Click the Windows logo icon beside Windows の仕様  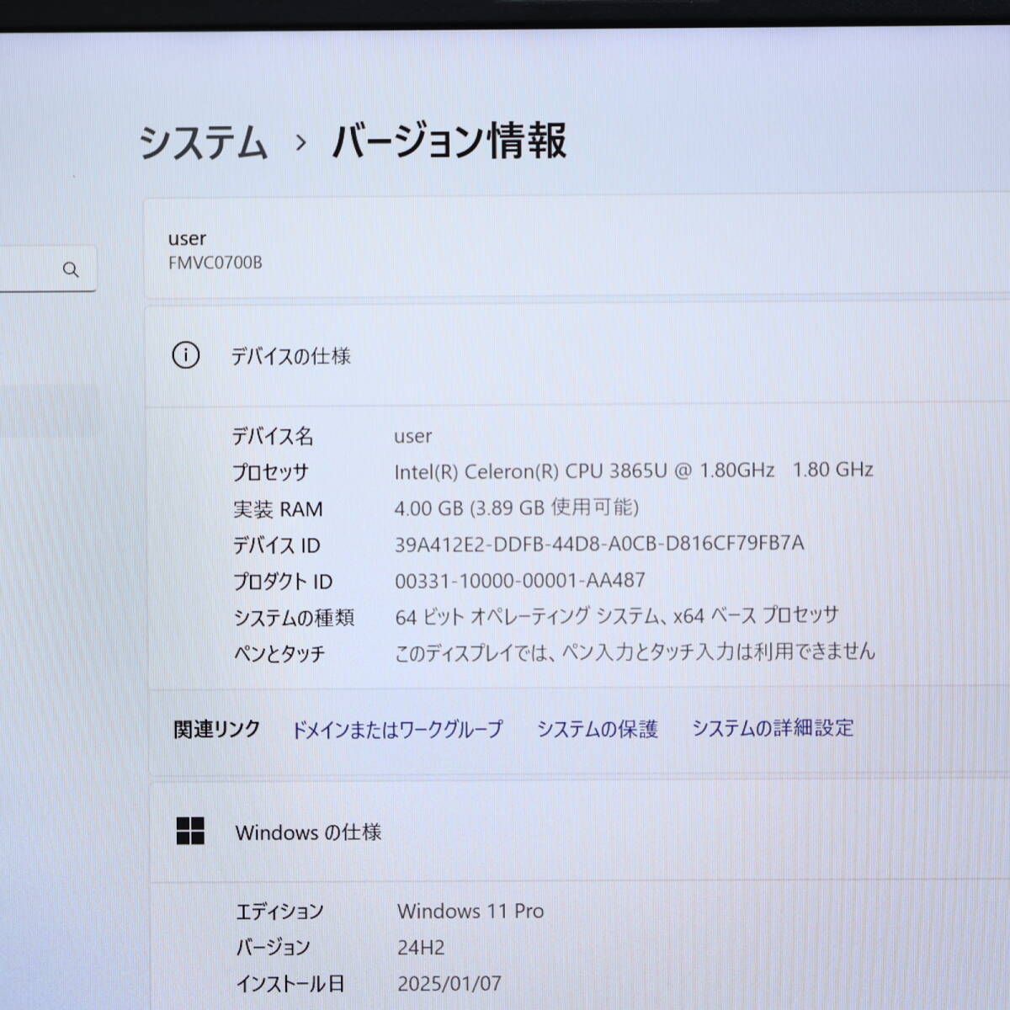(x=190, y=831)
